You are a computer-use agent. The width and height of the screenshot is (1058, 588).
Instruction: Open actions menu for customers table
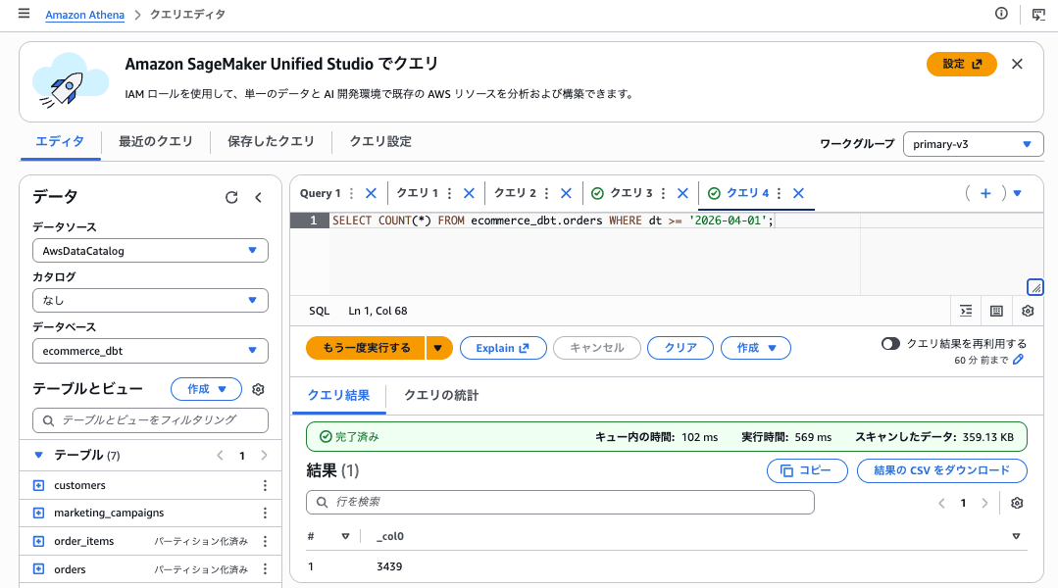(x=265, y=485)
